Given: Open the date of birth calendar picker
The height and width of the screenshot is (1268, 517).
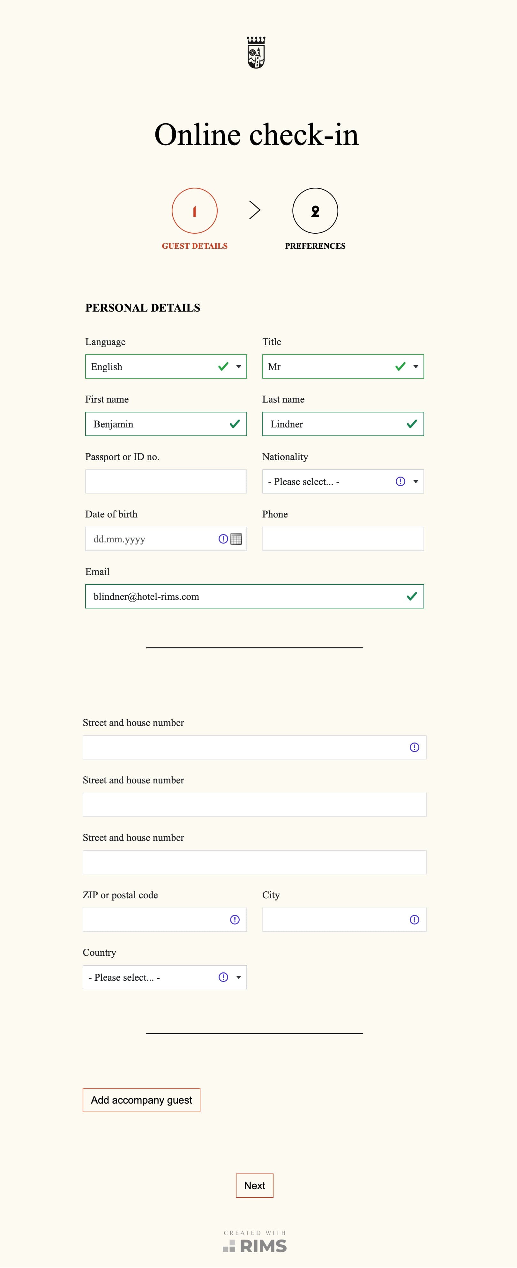Looking at the screenshot, I should click(x=236, y=539).
